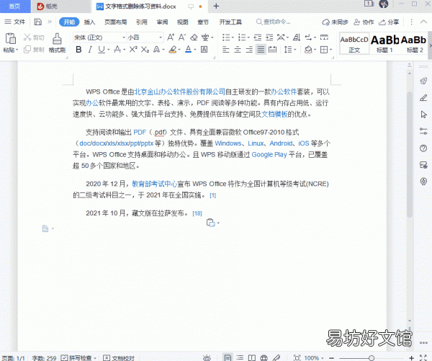
Task: Select the 标题 1 style thumbnail
Action: pyautogui.click(x=384, y=43)
